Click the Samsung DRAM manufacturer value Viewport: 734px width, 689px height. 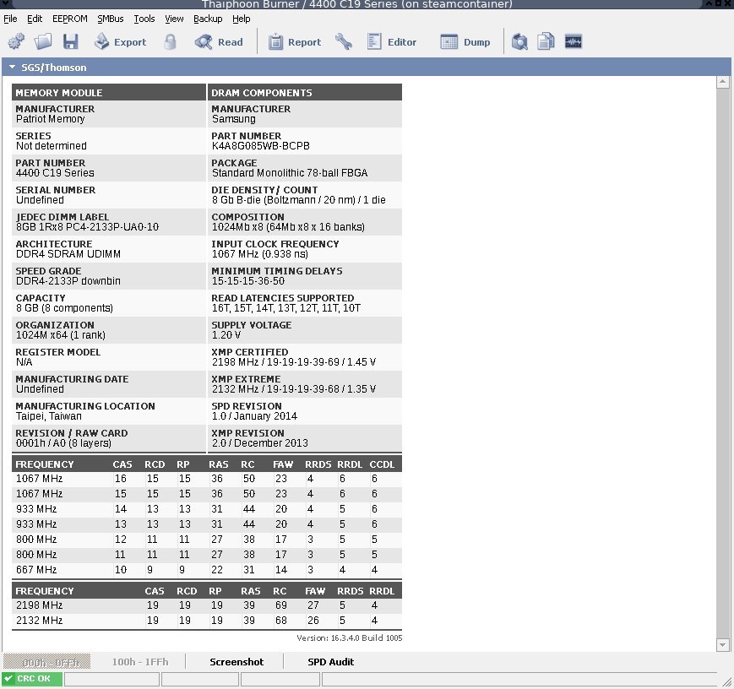(234, 119)
